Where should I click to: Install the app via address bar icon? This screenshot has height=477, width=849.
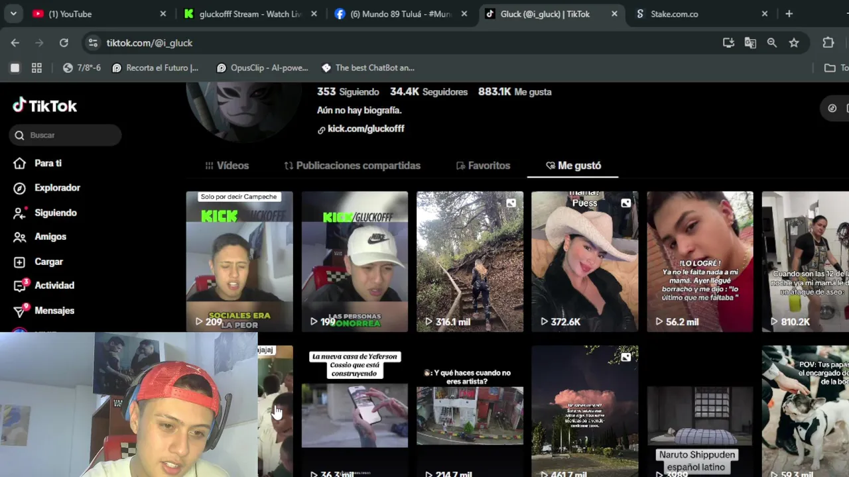[728, 42]
